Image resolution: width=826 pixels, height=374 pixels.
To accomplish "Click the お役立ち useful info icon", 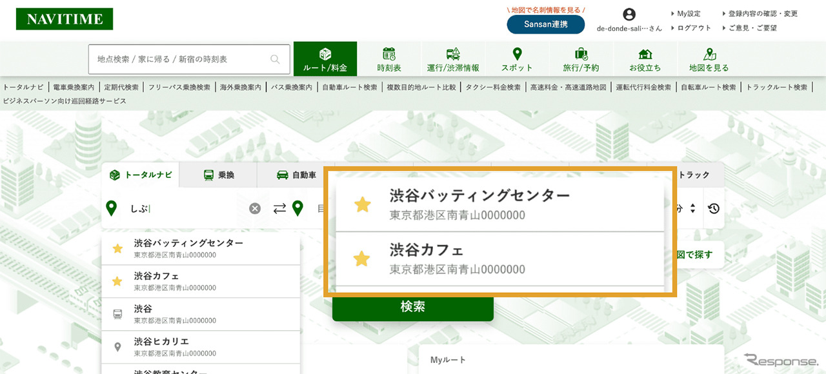I will coord(645,55).
